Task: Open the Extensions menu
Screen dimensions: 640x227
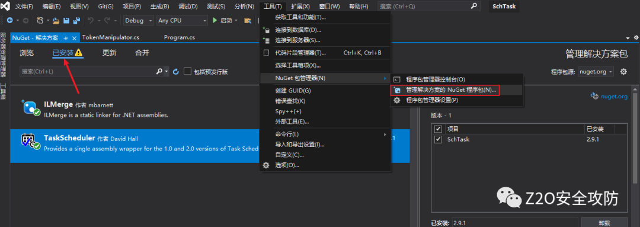Action: click(300, 7)
